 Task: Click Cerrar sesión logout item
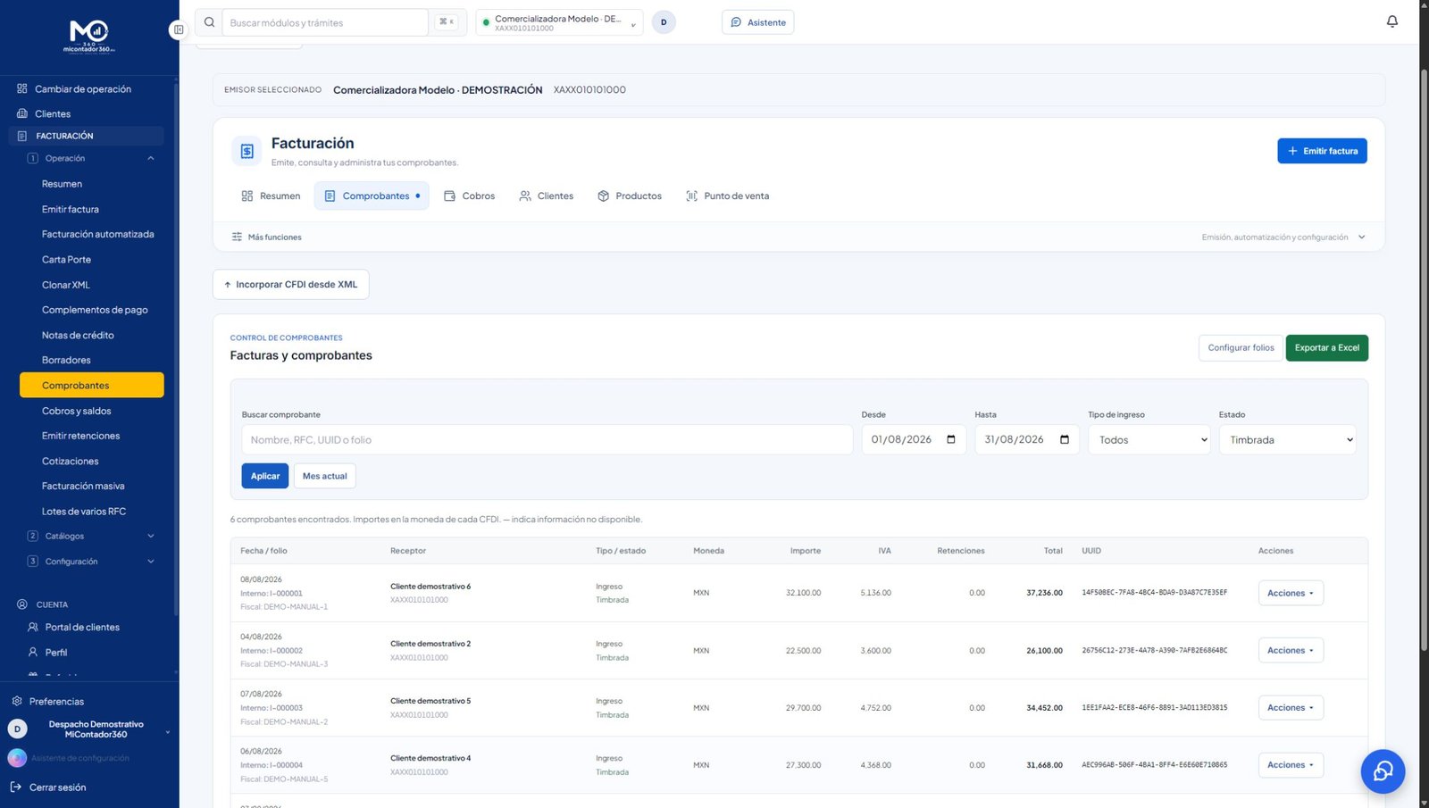pos(57,787)
